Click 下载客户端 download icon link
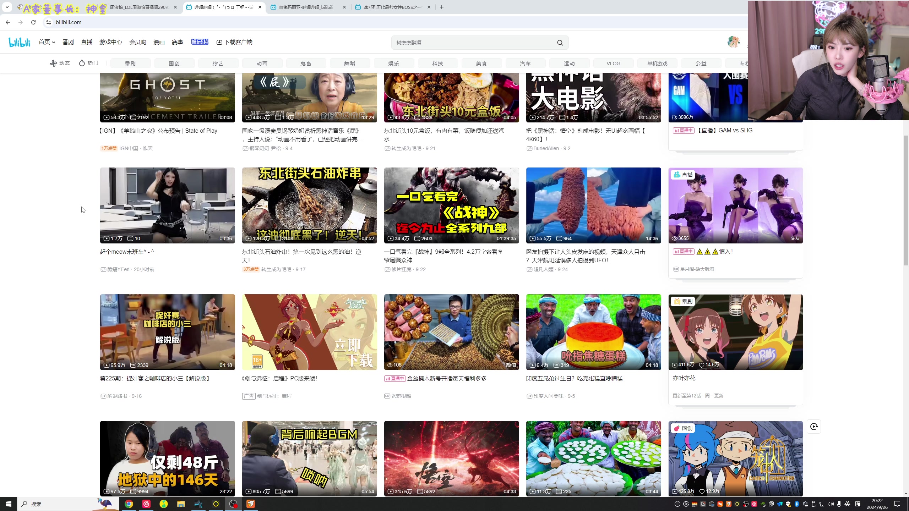Viewport: 909px width, 511px height. pos(234,42)
